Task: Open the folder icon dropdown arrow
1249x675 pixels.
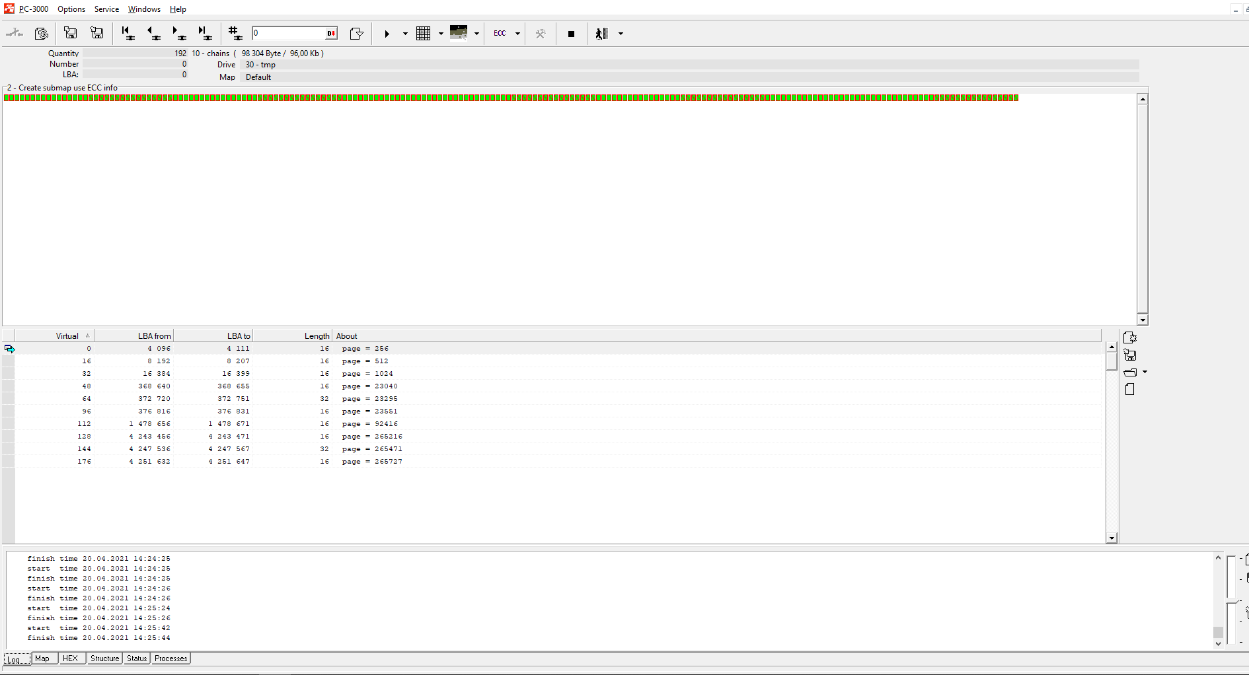Action: point(1145,373)
